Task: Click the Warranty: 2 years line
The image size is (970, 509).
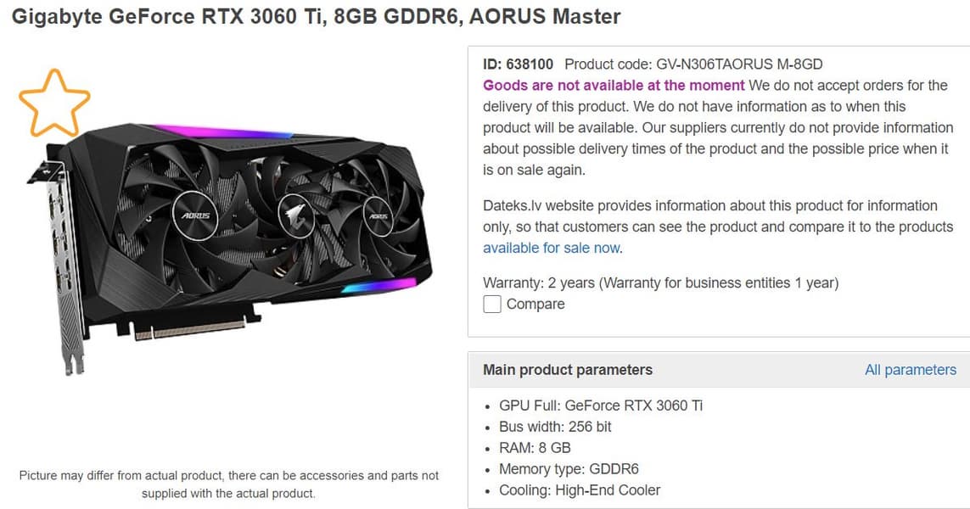Action: pos(661,283)
